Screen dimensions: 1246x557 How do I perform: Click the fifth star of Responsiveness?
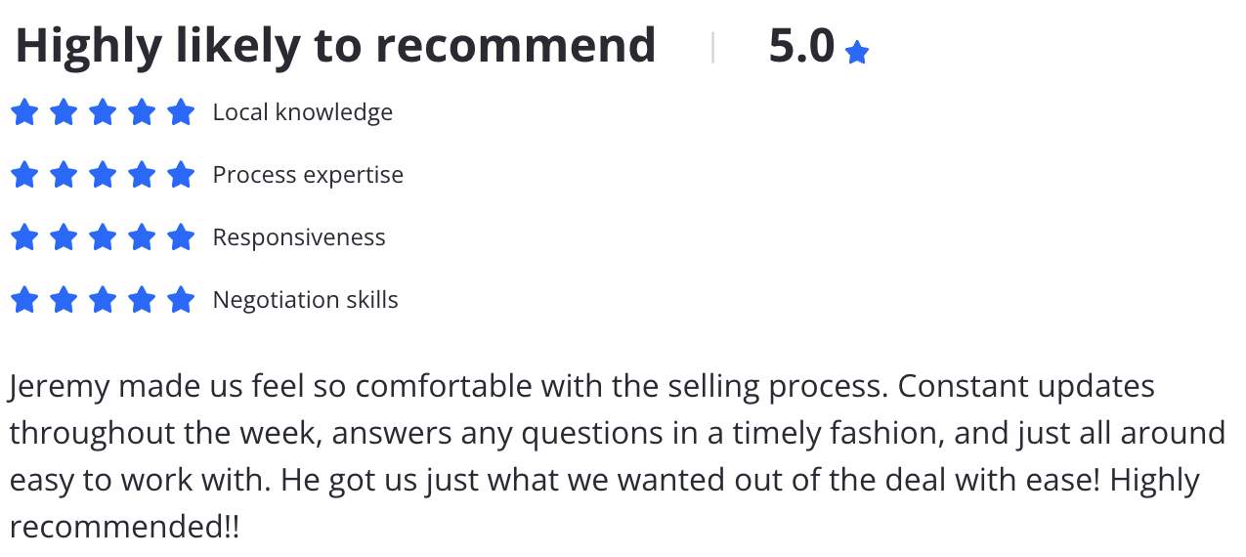(x=181, y=237)
